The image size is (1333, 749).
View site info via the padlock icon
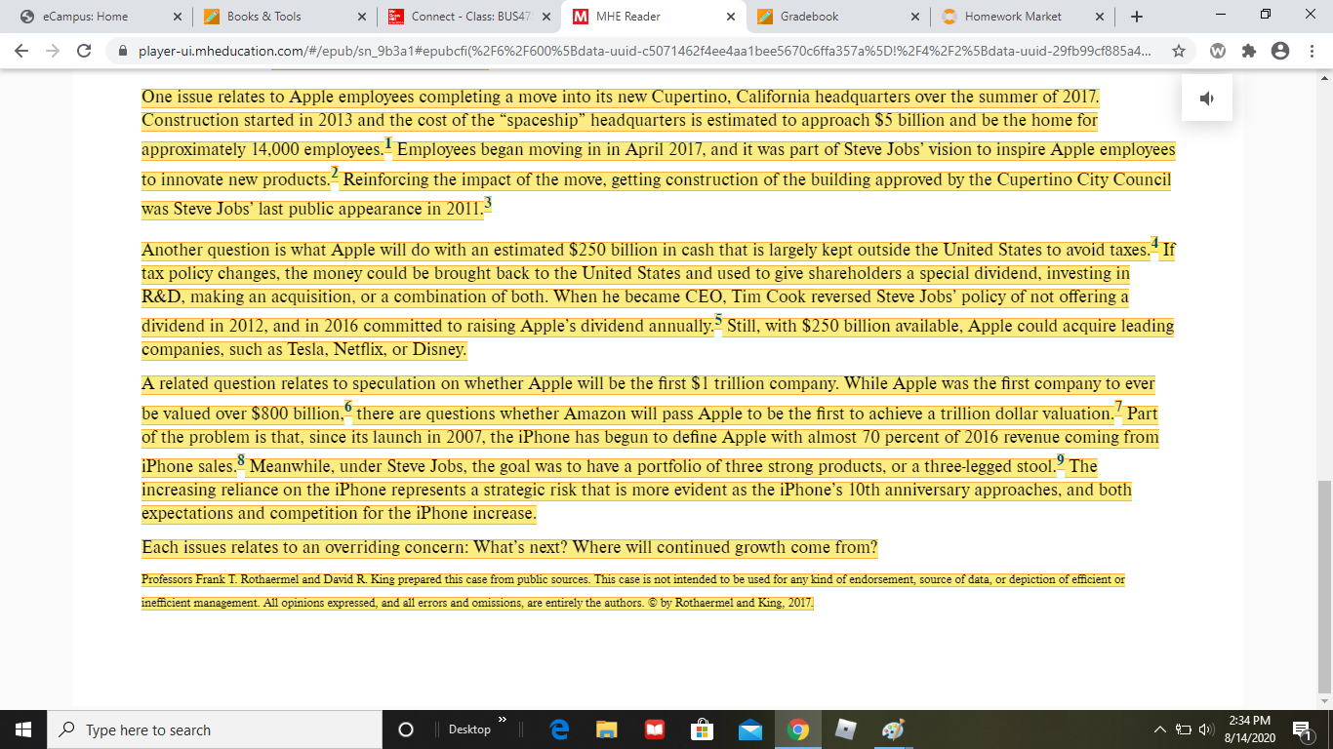123,51
